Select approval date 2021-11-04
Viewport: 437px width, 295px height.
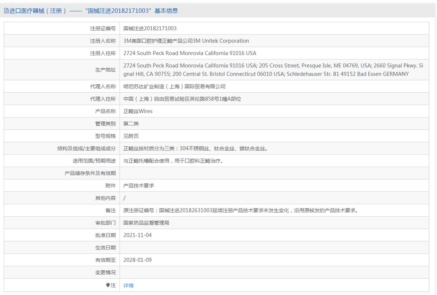pos(137,235)
